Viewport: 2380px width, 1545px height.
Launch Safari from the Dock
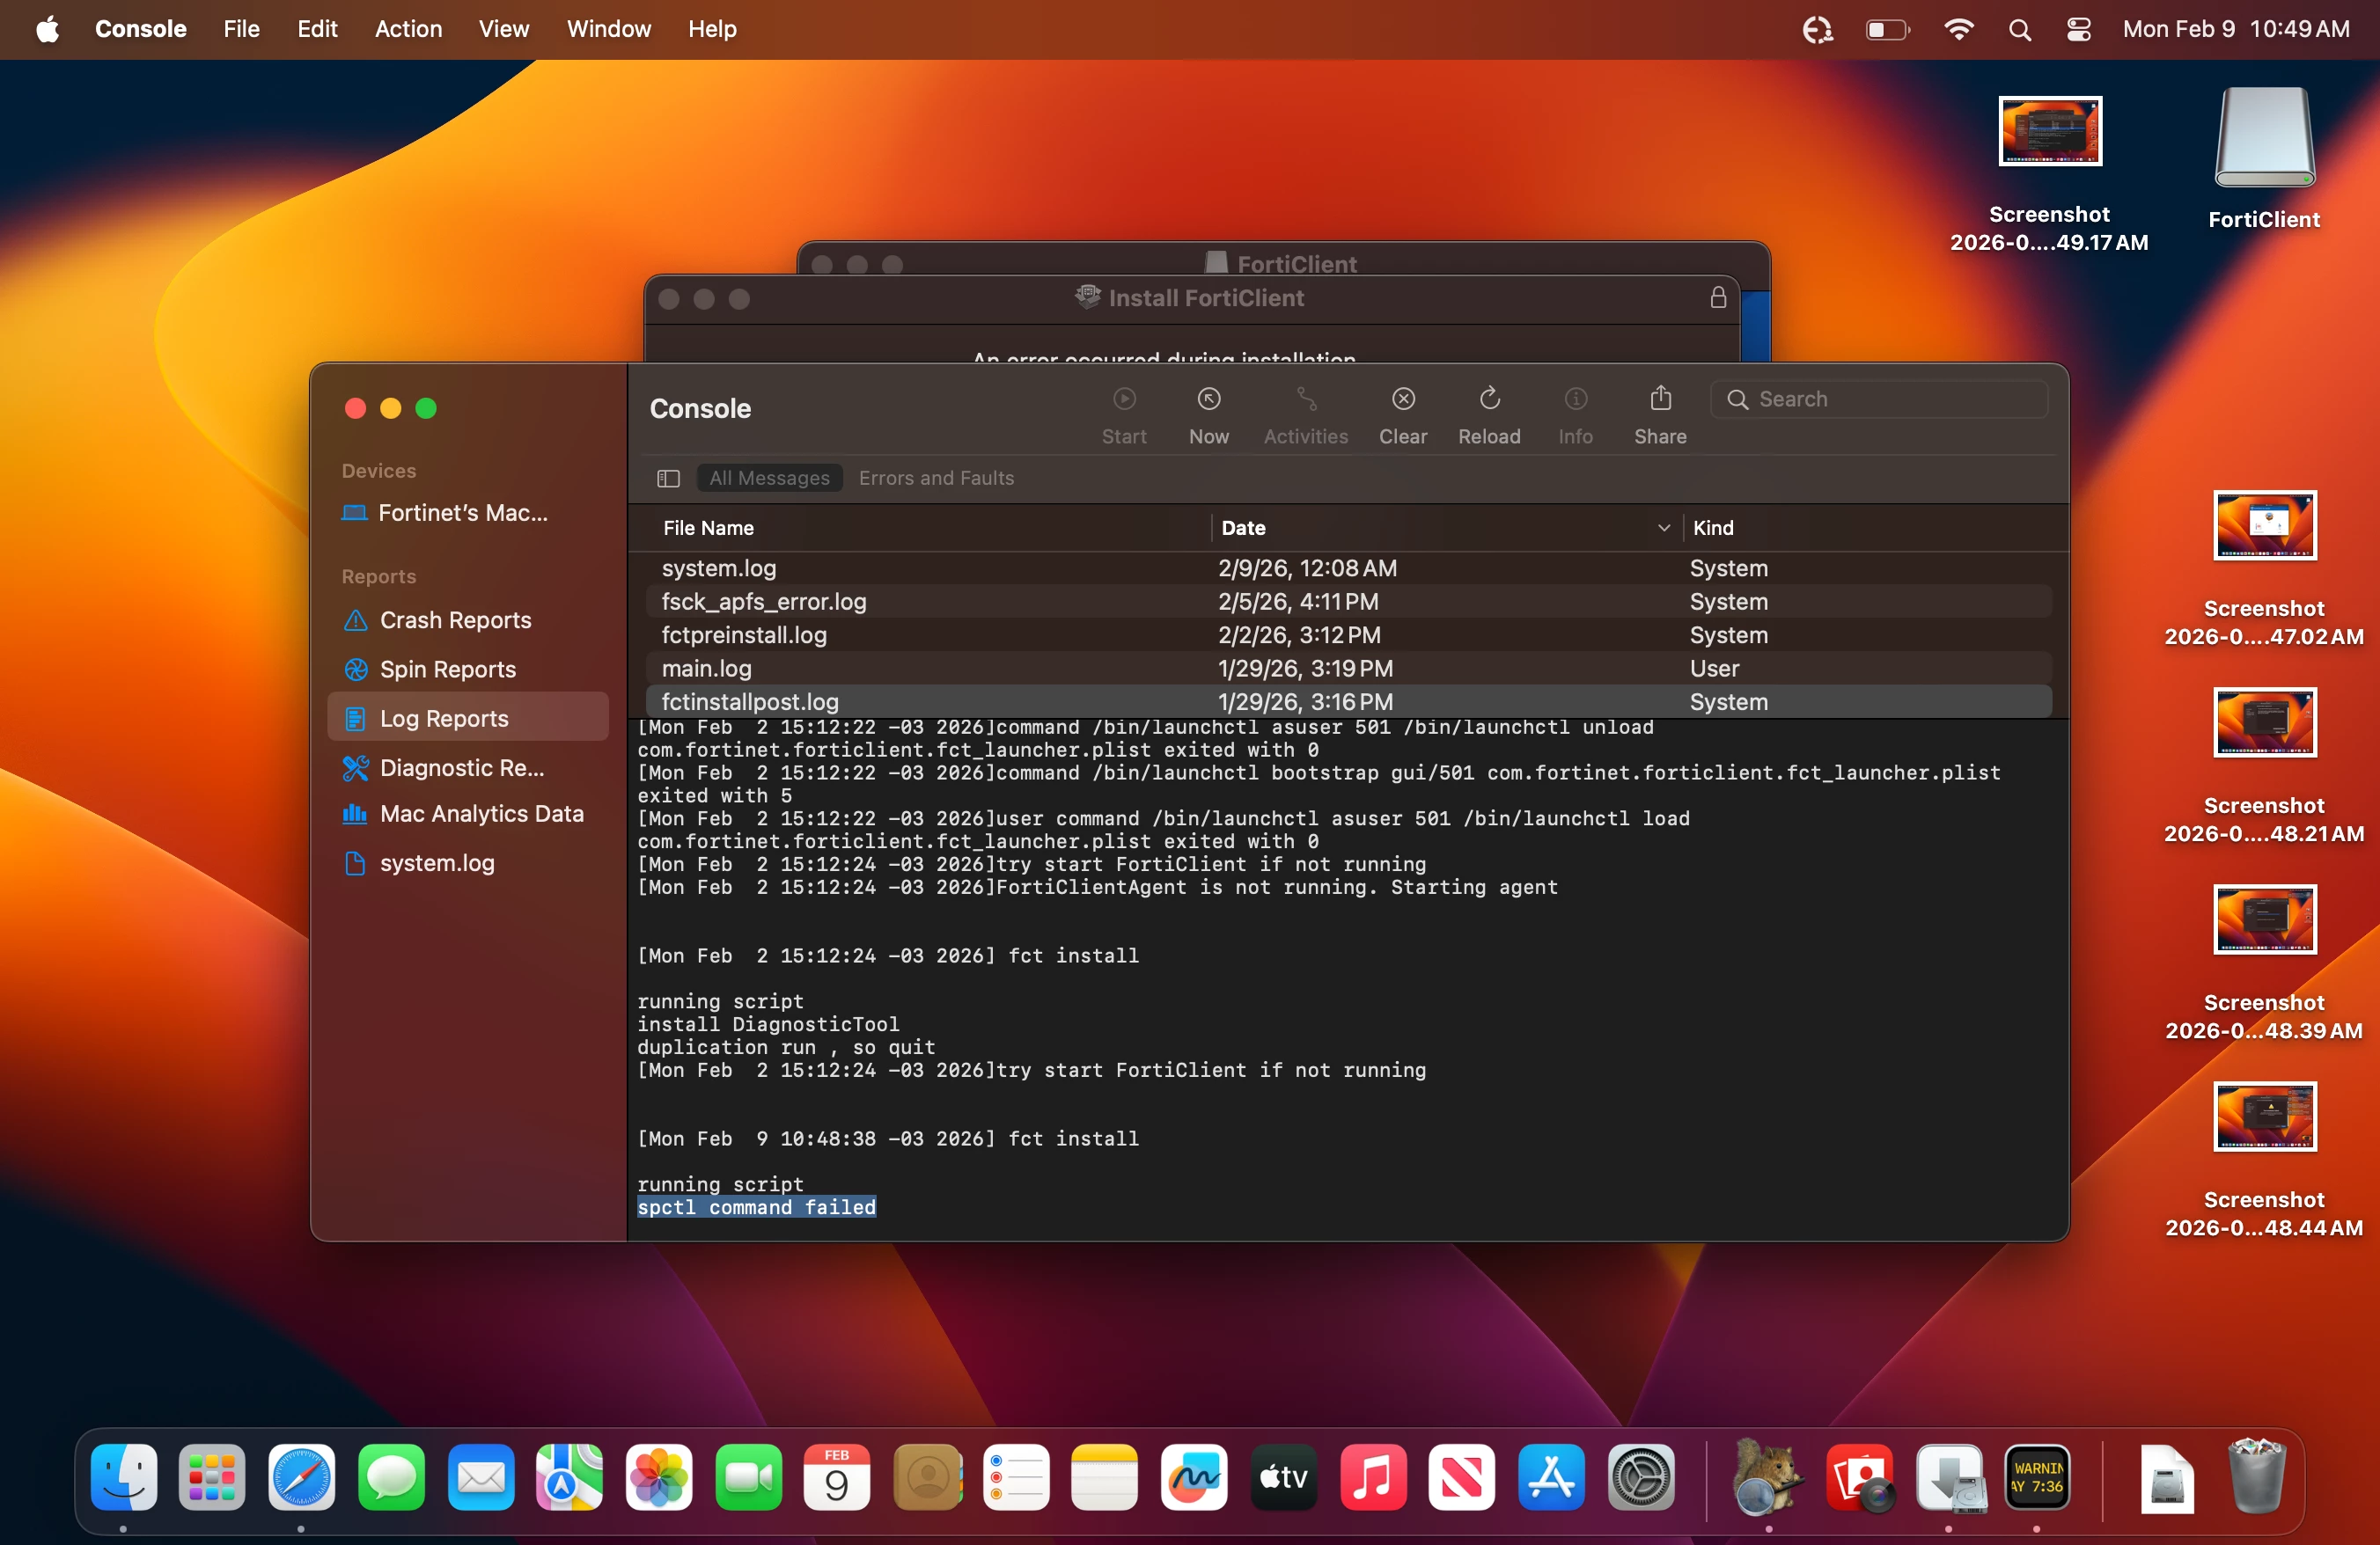pos(301,1477)
